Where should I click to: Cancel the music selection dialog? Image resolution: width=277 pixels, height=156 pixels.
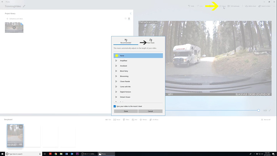[150, 111]
